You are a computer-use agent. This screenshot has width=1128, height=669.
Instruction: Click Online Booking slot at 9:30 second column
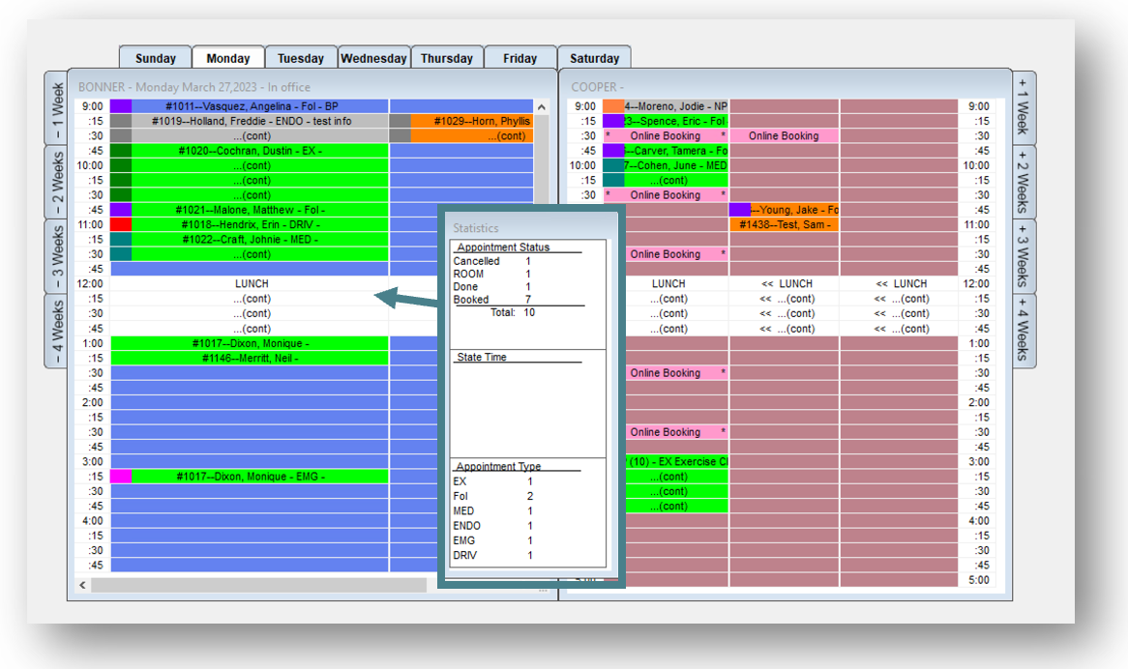785,135
